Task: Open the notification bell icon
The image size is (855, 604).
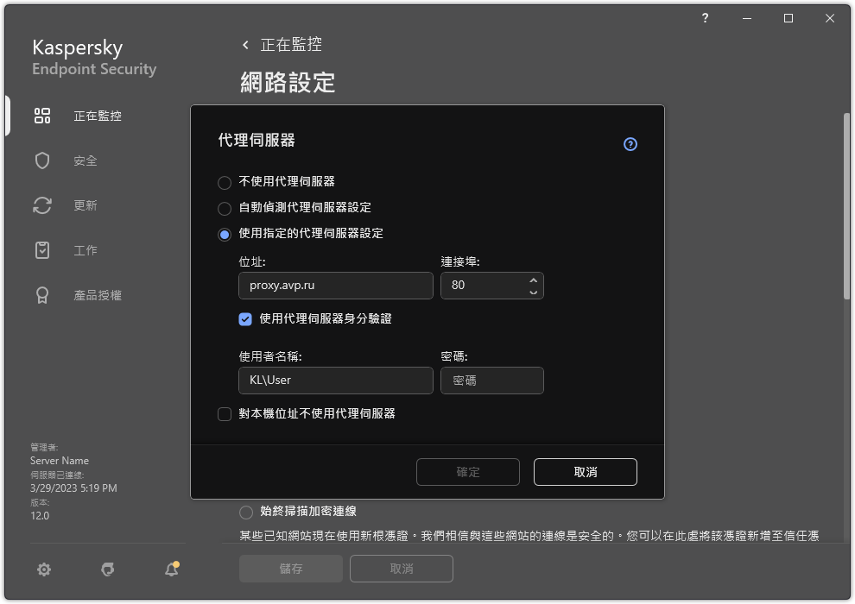Action: tap(171, 569)
